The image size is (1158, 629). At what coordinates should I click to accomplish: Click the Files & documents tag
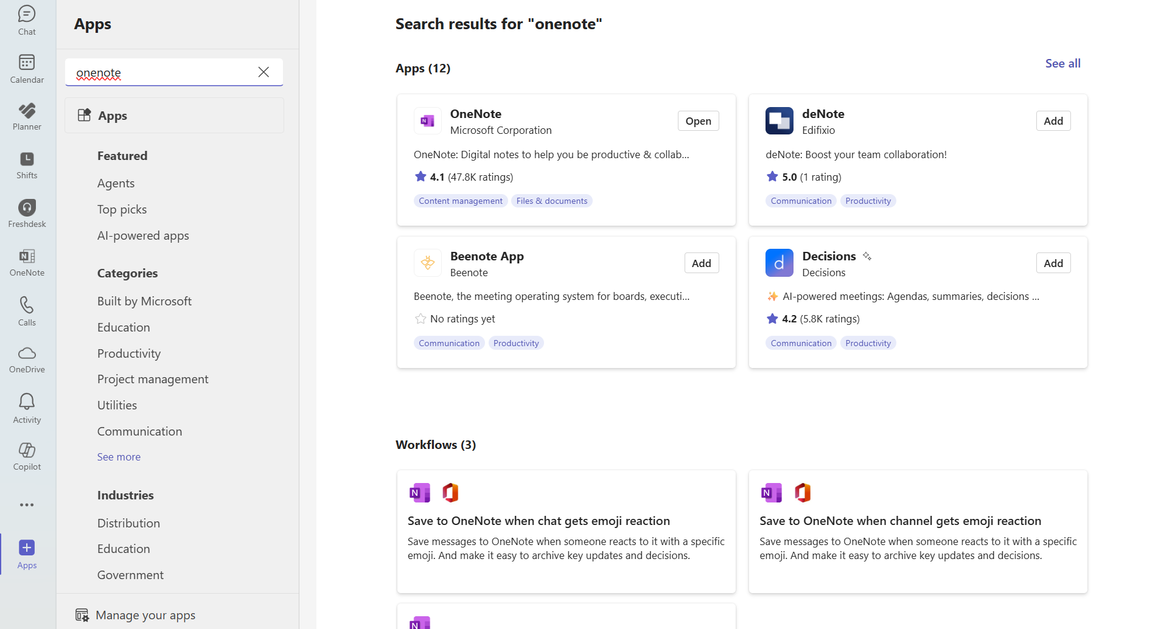pyautogui.click(x=552, y=201)
